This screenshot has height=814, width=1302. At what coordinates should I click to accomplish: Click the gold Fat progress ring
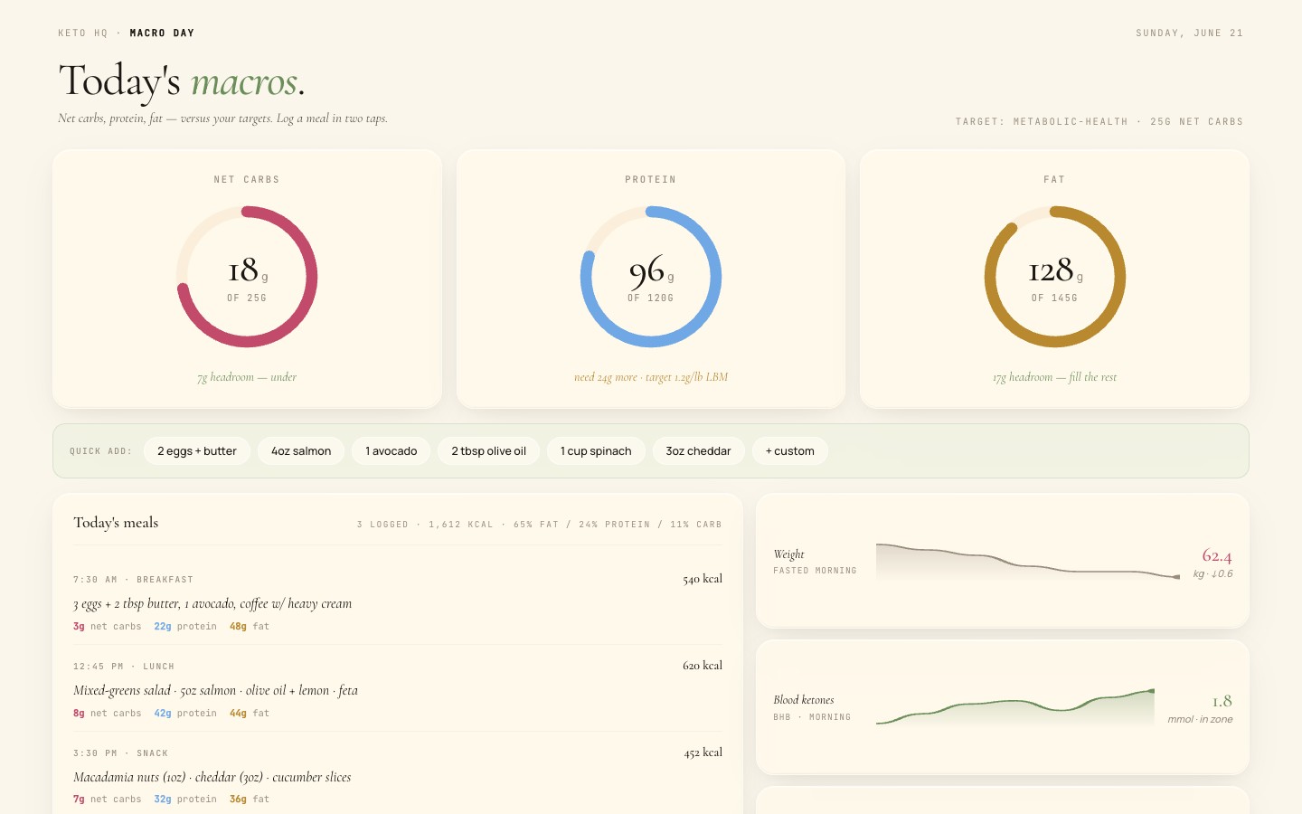coord(1054,277)
